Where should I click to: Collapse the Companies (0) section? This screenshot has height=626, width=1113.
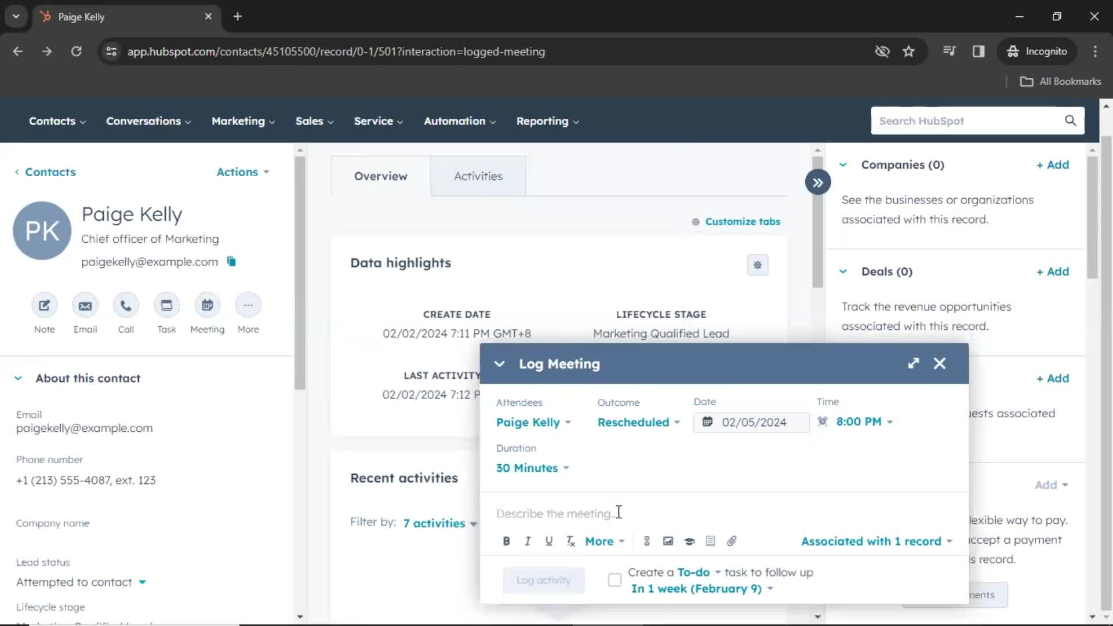(x=843, y=165)
